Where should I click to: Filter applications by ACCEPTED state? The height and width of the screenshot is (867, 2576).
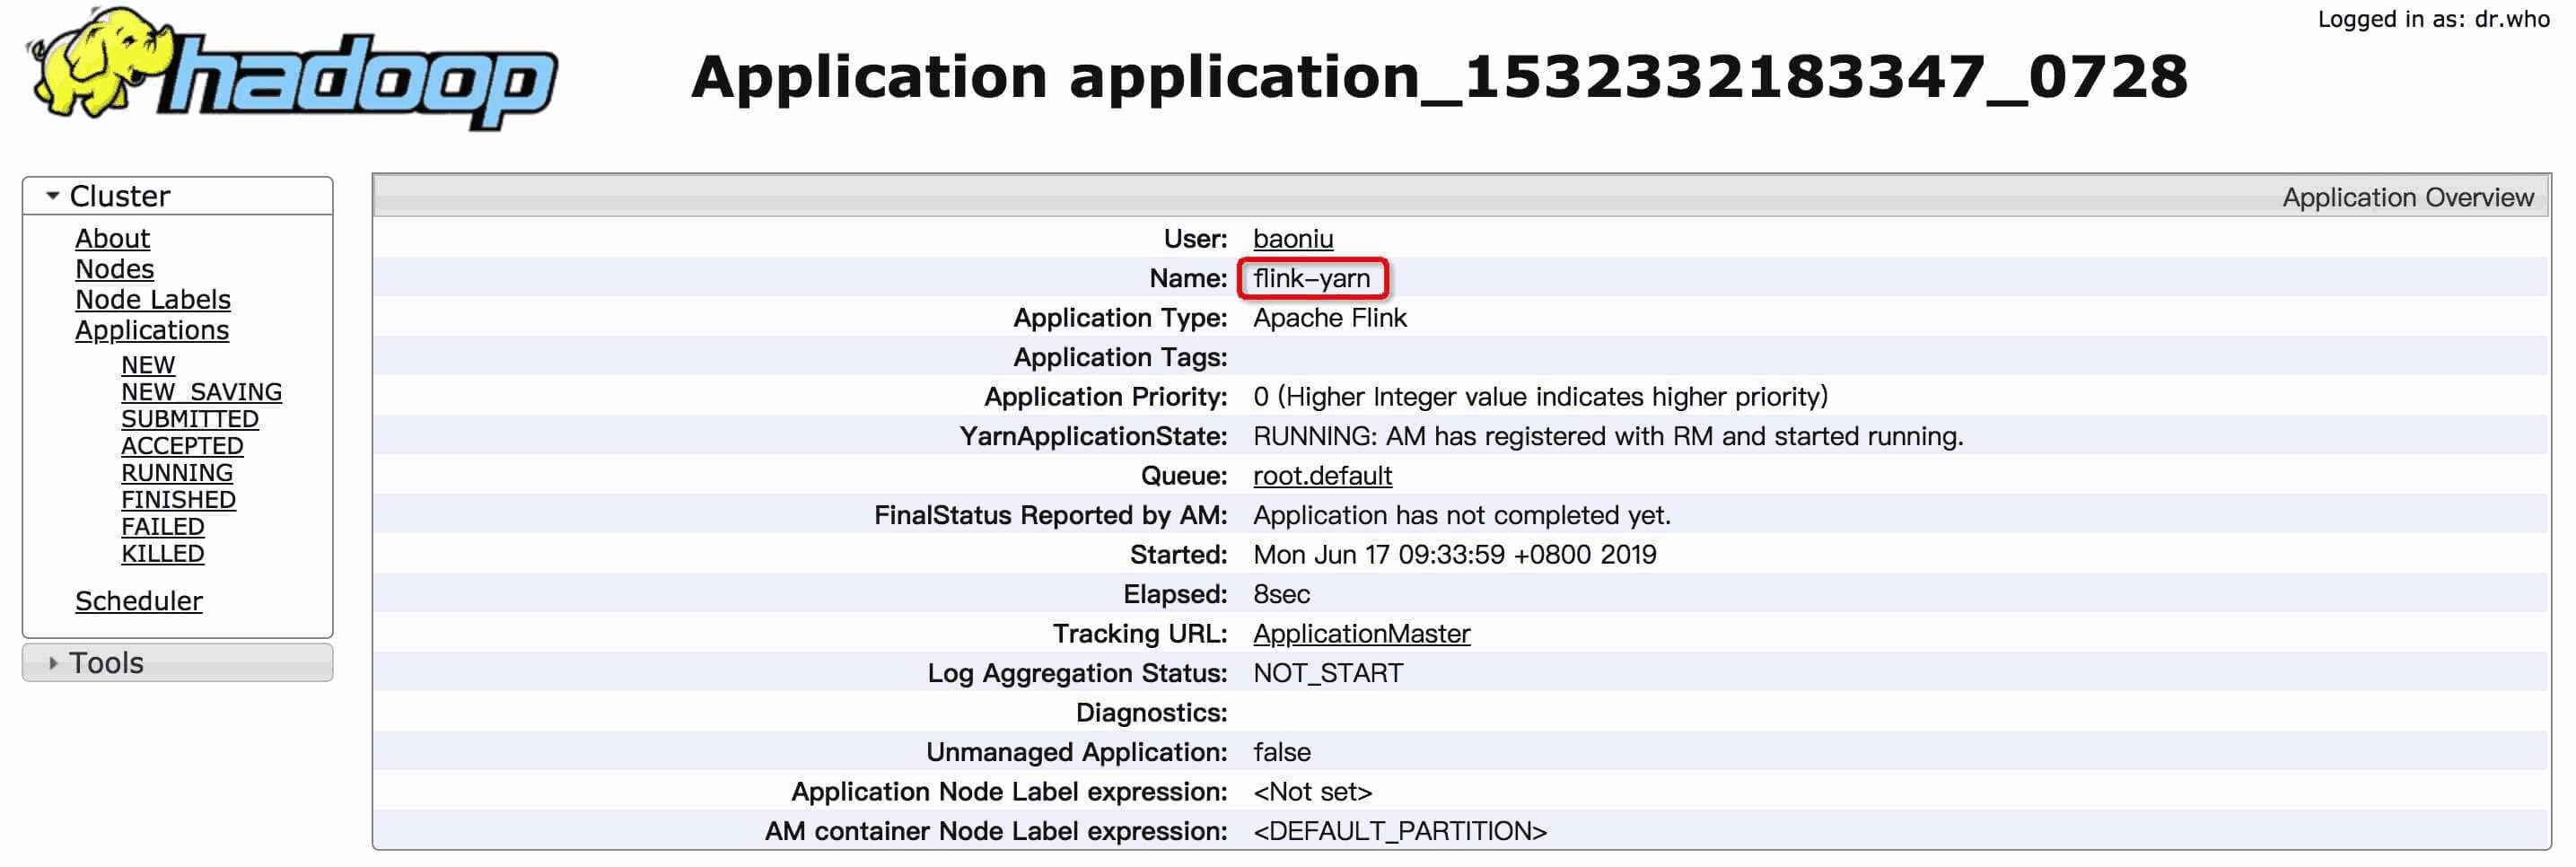[x=182, y=446]
